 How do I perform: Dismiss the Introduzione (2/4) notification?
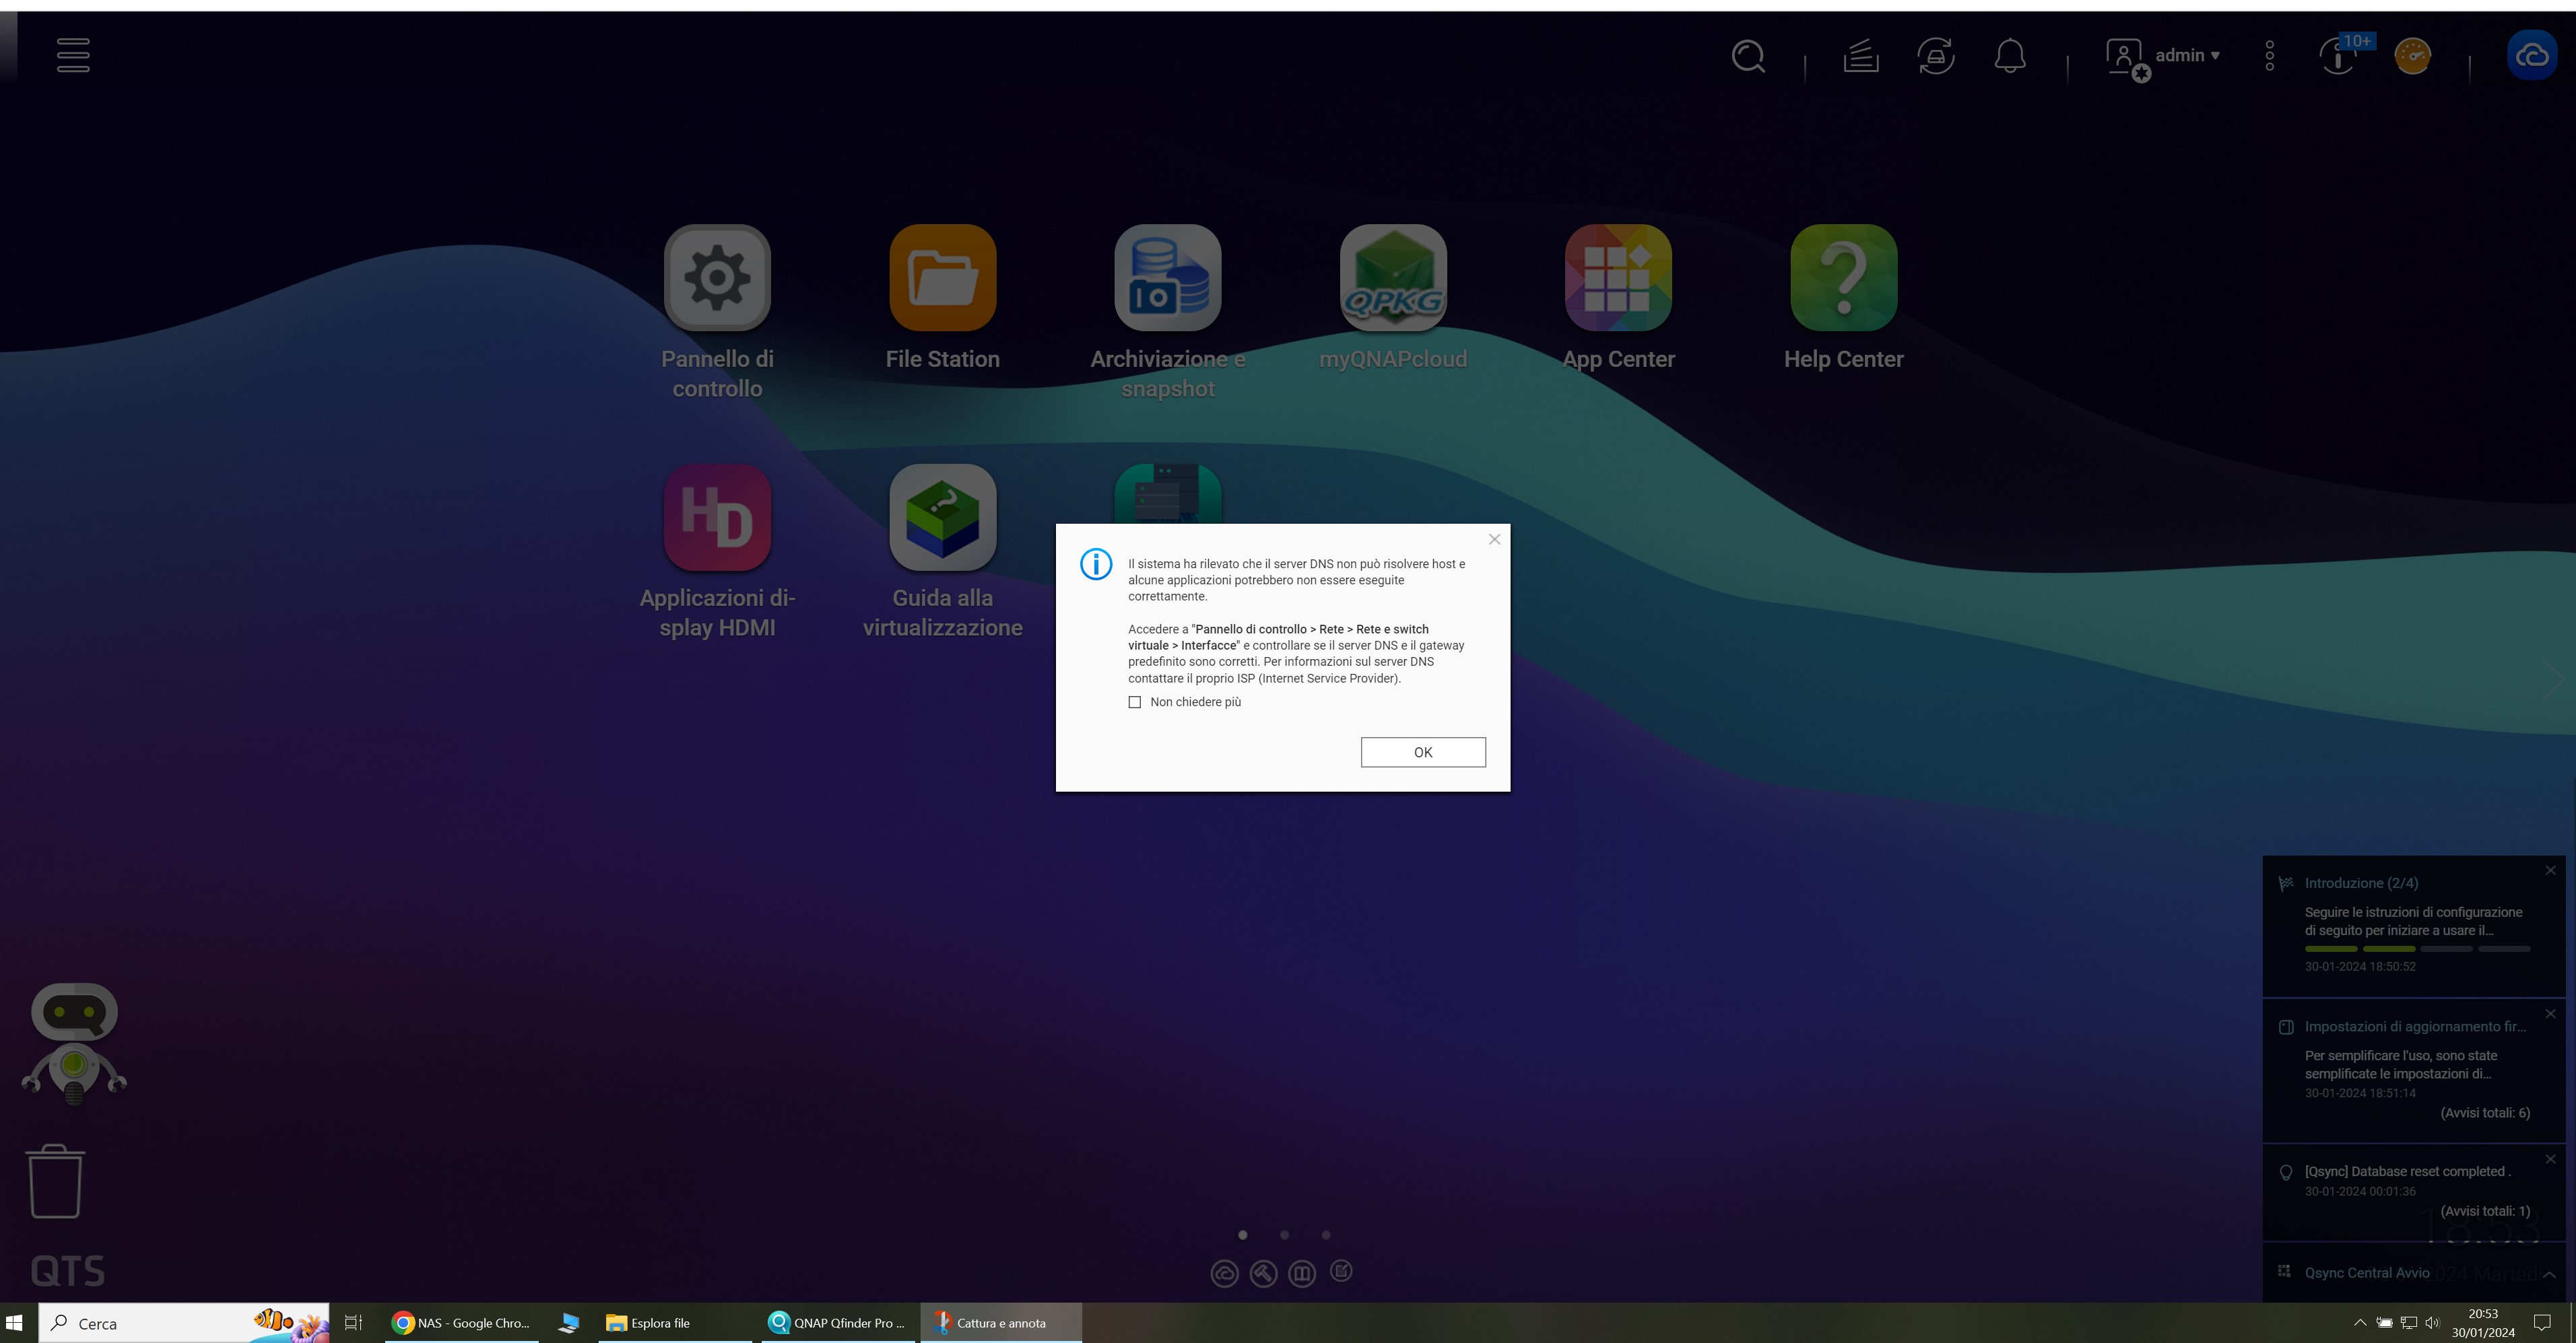(x=2550, y=870)
